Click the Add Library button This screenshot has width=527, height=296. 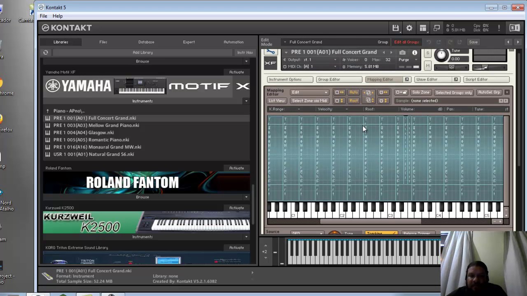142,53
